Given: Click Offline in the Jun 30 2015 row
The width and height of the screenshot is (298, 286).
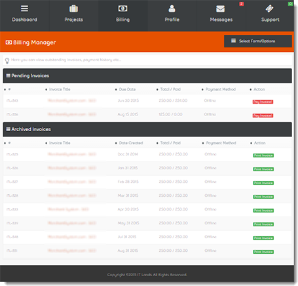Looking at the screenshot, I should pyautogui.click(x=210, y=100).
